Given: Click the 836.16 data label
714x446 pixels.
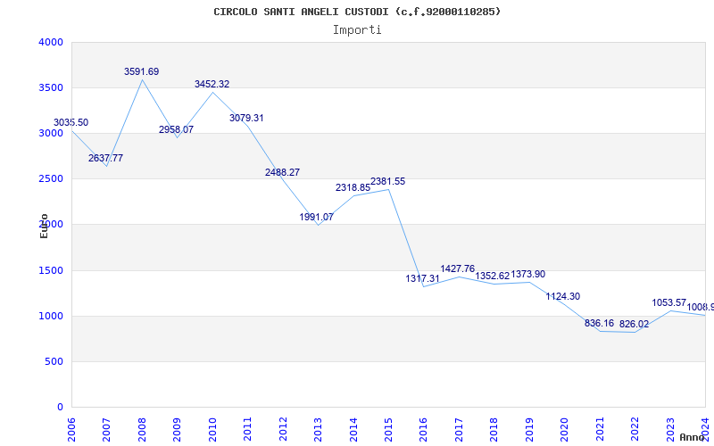Looking at the screenshot, I should pyautogui.click(x=599, y=324).
